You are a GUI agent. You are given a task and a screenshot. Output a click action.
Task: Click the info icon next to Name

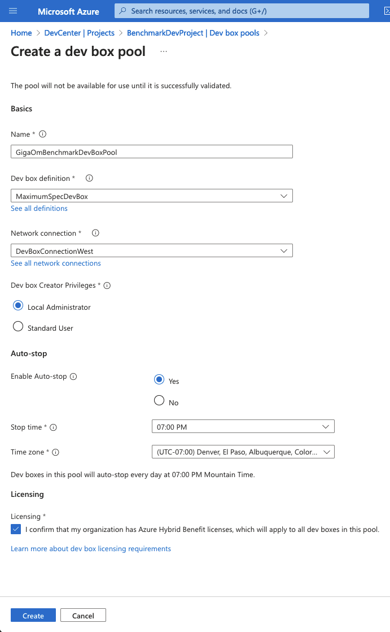[43, 135]
